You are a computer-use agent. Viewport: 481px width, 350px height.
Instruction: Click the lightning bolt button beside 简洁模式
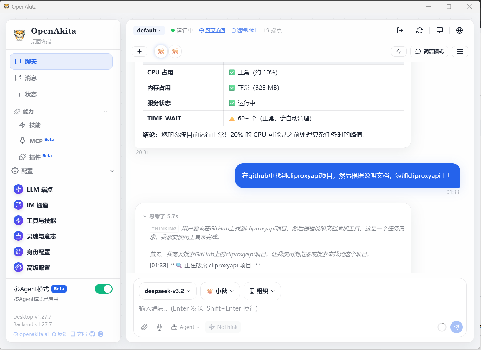point(399,52)
